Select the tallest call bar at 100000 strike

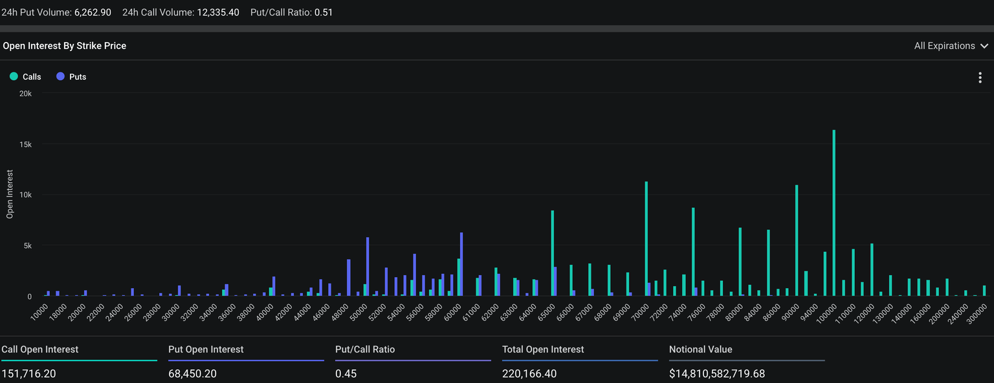(834, 213)
